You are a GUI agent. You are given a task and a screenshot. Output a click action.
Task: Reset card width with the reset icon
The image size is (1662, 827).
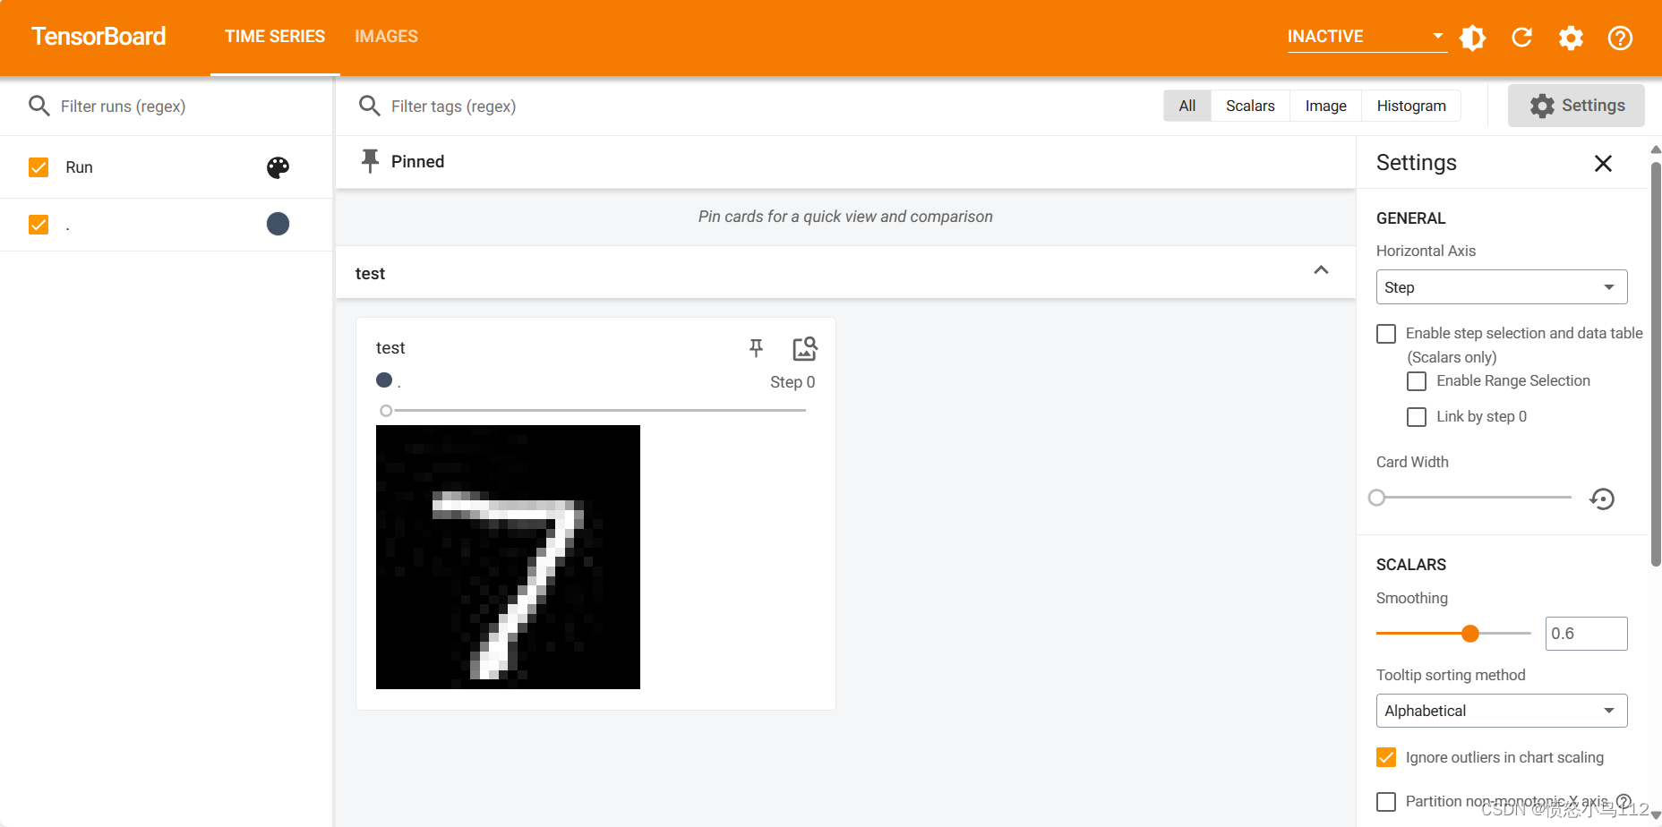(x=1602, y=499)
